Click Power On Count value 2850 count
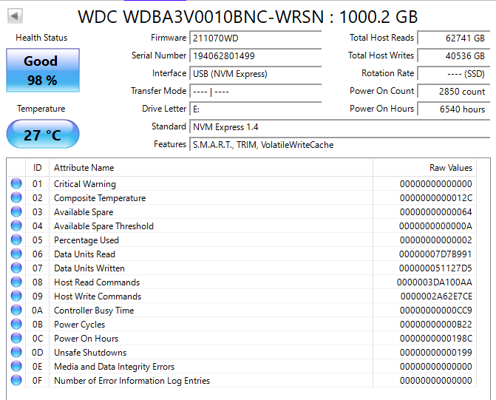496x400 pixels. (x=454, y=91)
